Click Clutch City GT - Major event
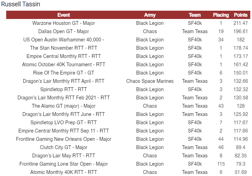 [64, 147]
